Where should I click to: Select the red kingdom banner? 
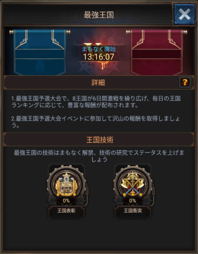point(157,52)
